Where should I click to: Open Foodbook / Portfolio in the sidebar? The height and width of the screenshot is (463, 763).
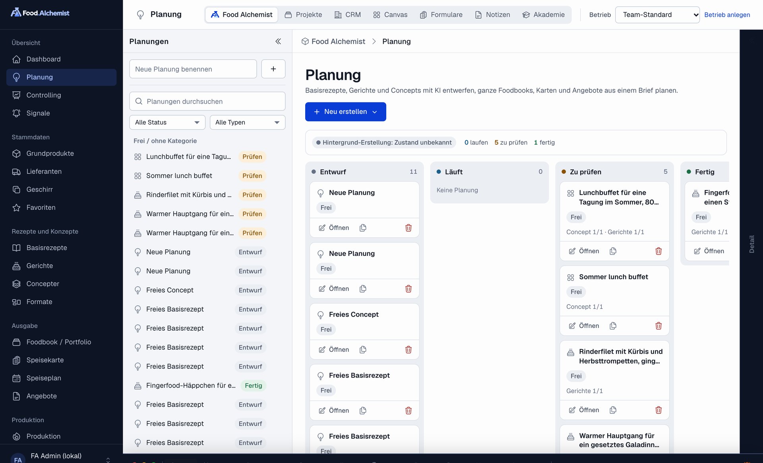click(61, 342)
